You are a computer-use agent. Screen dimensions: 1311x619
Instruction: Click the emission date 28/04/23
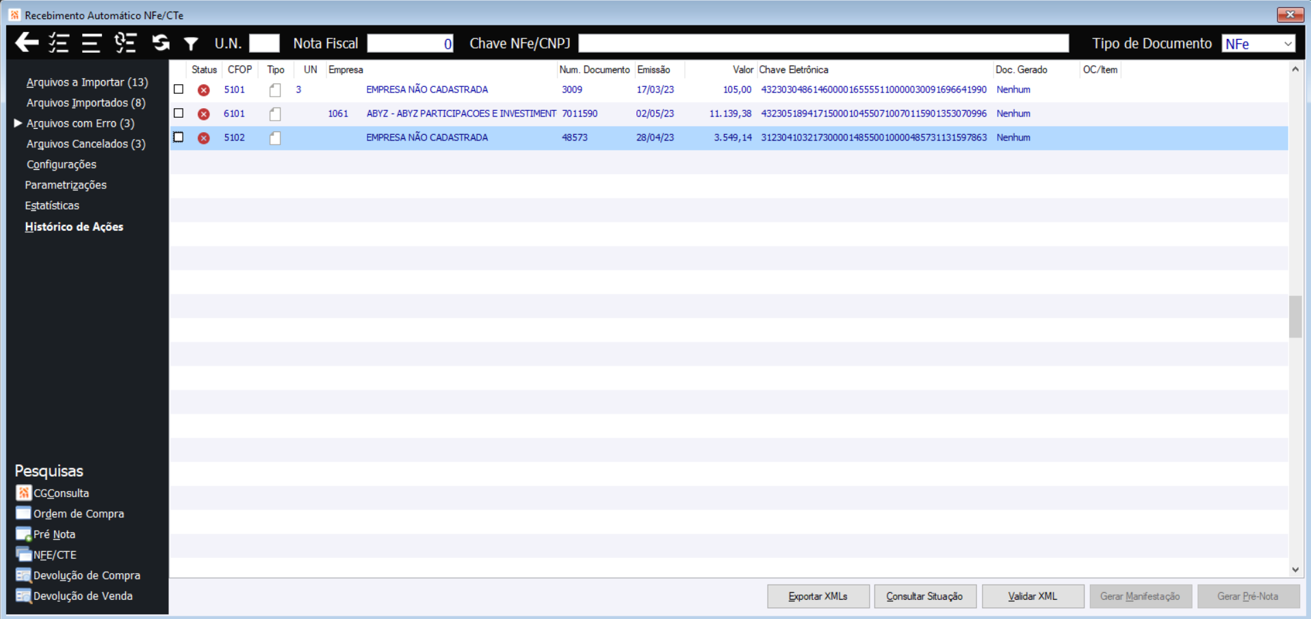655,138
